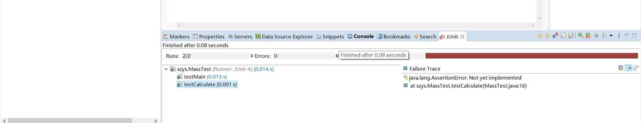Go to Previous Failed Test arrow

click(x=548, y=35)
